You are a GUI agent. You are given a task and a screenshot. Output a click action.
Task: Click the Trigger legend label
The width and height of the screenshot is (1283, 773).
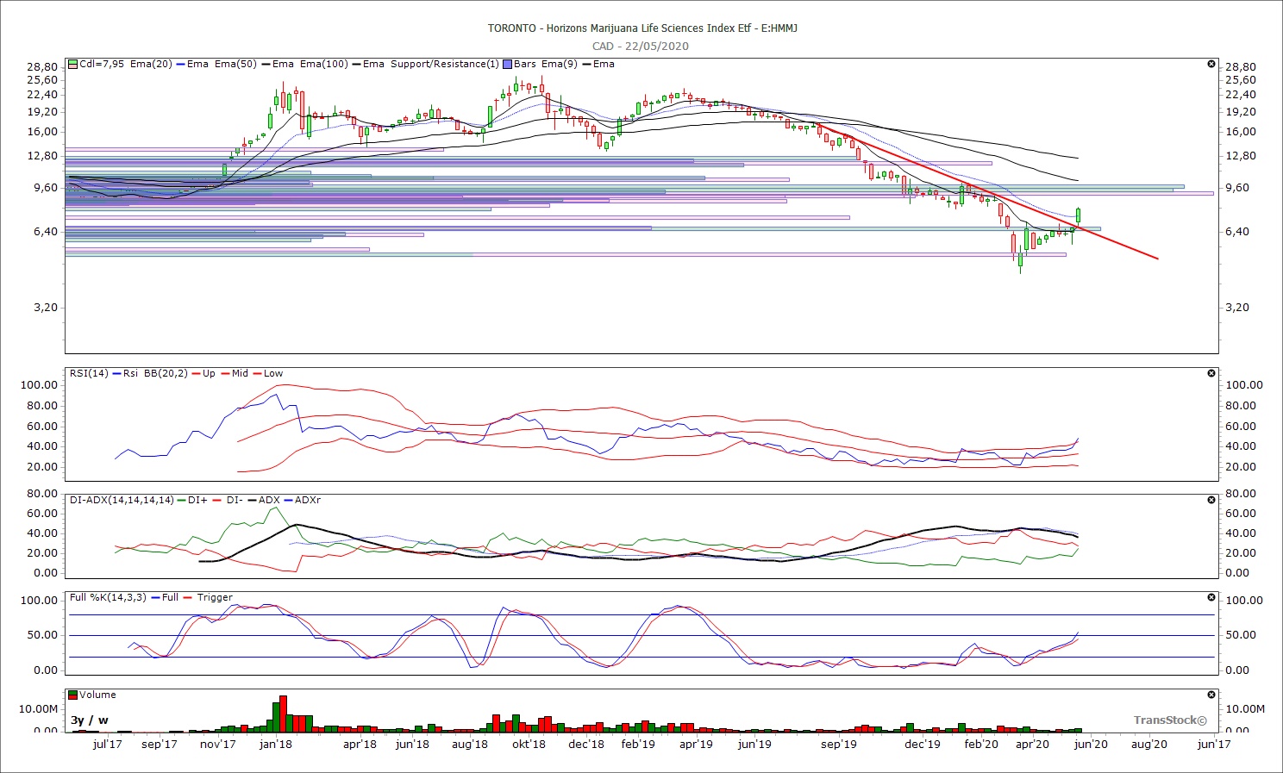(x=215, y=597)
